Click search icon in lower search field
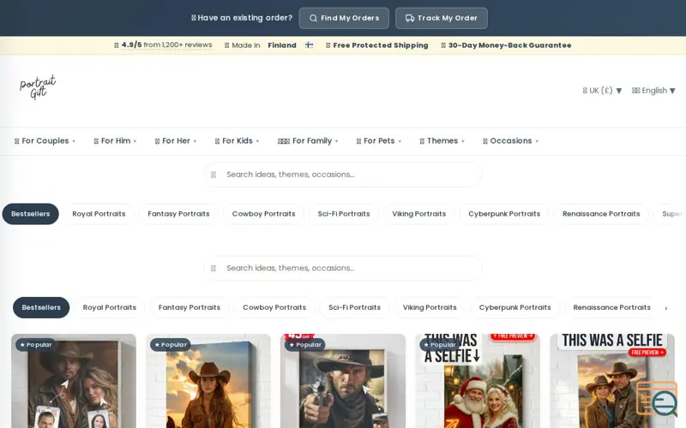Viewport: 686px width, 428px height. tap(214, 268)
